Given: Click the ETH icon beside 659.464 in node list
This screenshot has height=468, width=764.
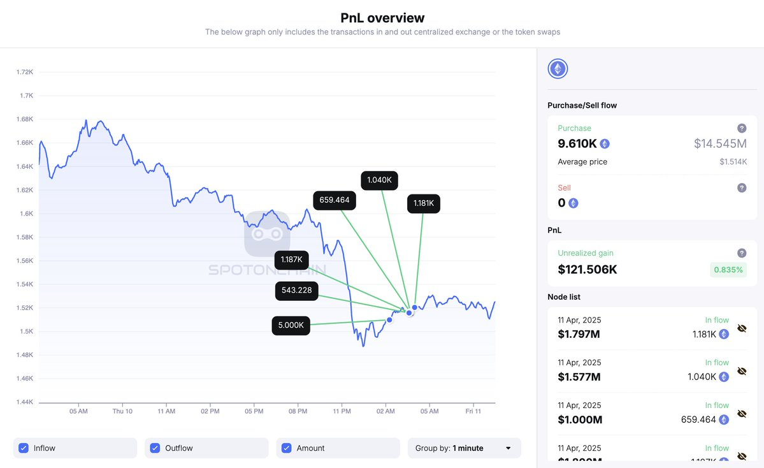Looking at the screenshot, I should tap(724, 420).
